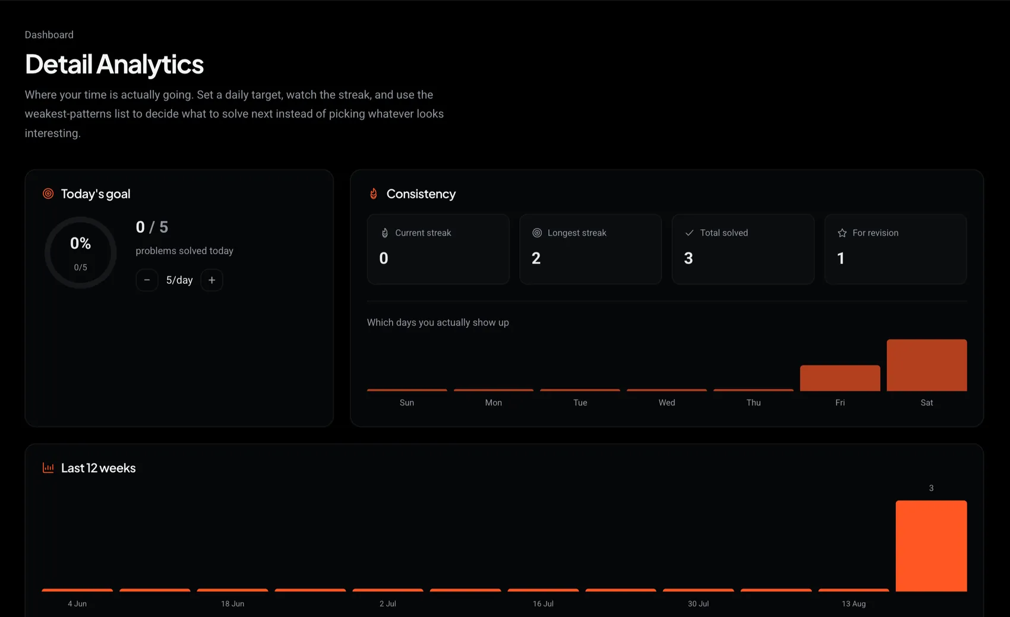1010x617 pixels.
Task: Click the flame icon beside Consistency heading
Action: tap(374, 194)
